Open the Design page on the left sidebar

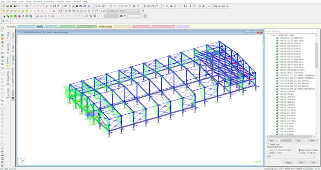tap(8, 93)
